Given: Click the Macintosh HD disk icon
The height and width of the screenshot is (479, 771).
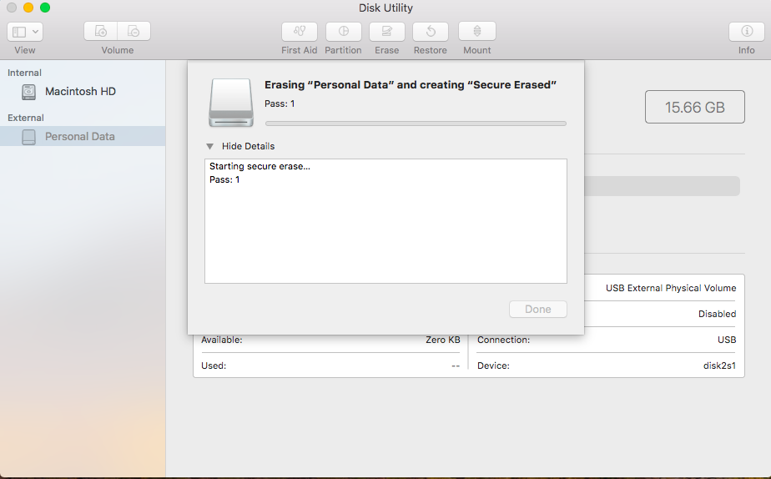Looking at the screenshot, I should point(28,92).
